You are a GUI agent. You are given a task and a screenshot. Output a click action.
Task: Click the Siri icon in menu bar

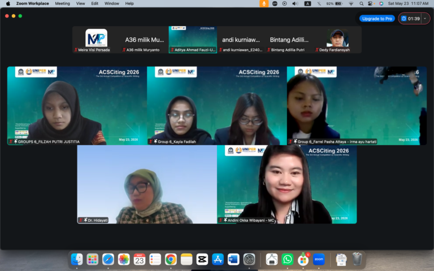pos(381,3)
